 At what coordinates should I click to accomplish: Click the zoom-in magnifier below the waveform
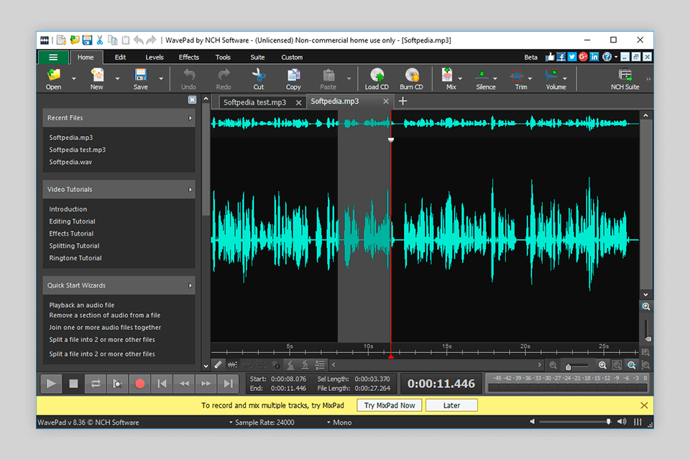(x=602, y=365)
